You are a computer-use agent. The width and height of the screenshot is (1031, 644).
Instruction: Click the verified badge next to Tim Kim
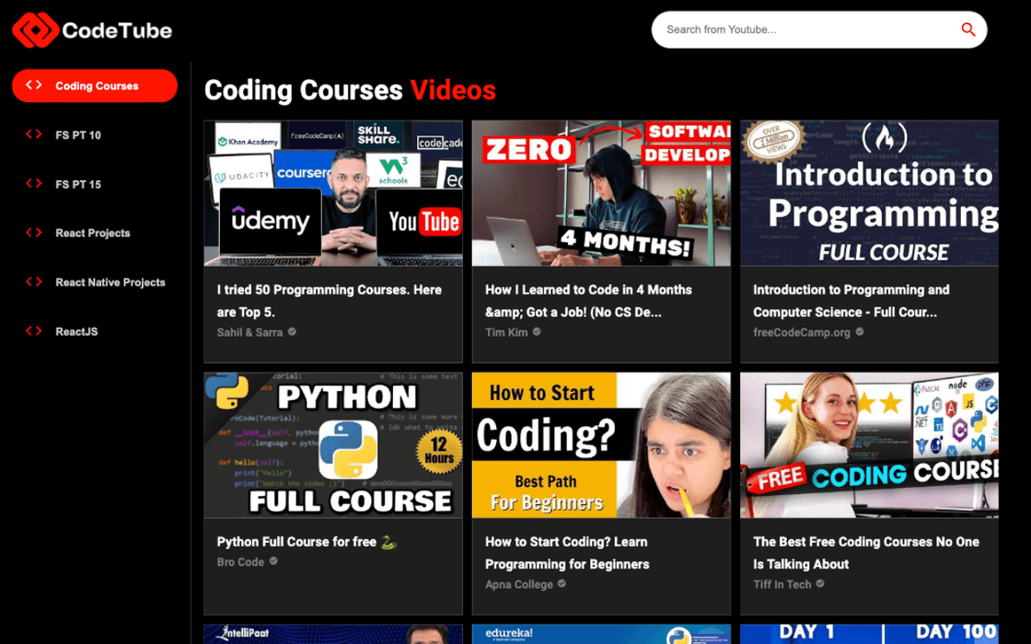click(x=537, y=332)
